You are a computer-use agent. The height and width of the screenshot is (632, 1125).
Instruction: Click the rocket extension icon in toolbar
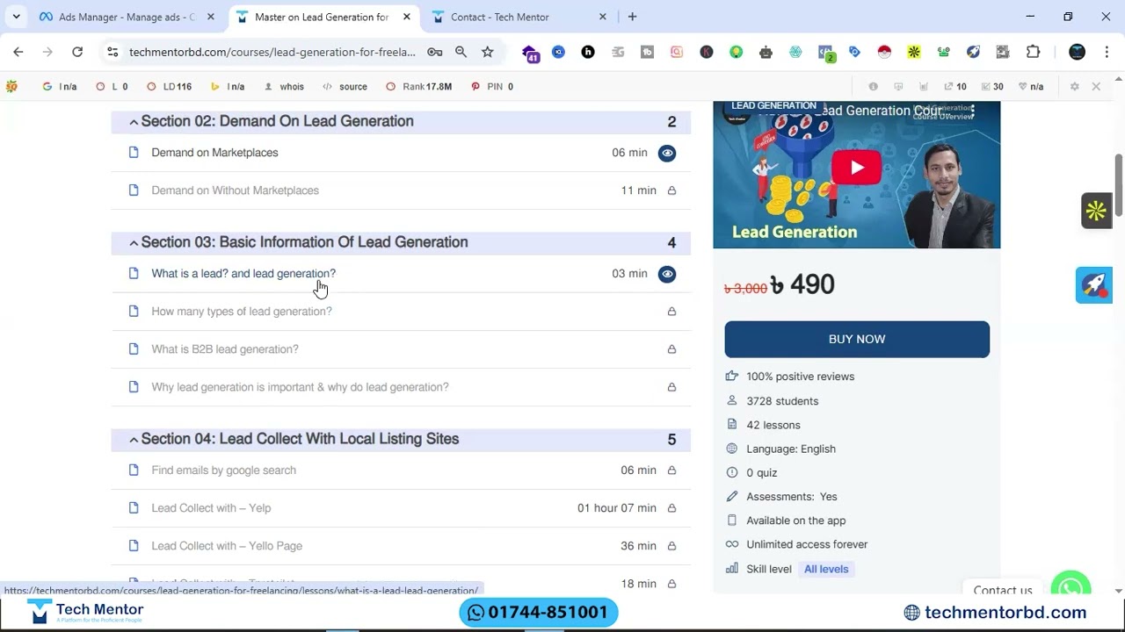(x=973, y=52)
